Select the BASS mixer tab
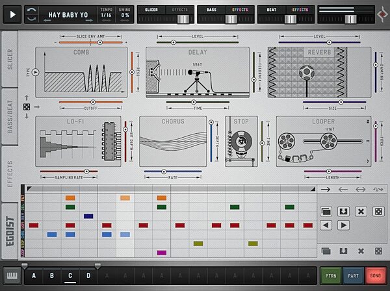This screenshot has height=291, width=390. pyautogui.click(x=211, y=10)
